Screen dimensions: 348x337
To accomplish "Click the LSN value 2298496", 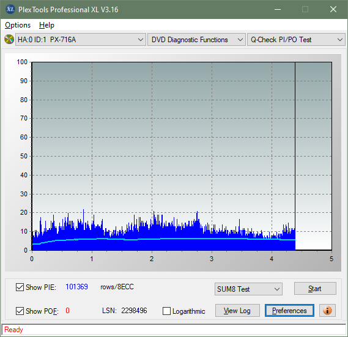I will (x=134, y=310).
